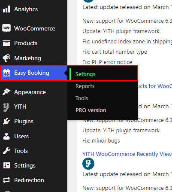The width and height of the screenshot is (172, 192).
Task: Click the Products archive box icon
Action: click(x=6, y=43)
